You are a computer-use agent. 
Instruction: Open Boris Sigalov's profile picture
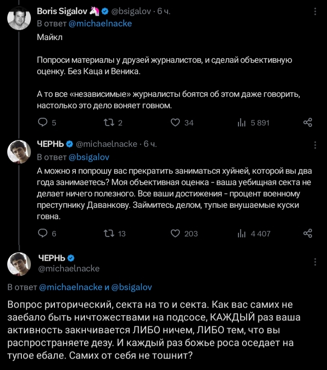19,19
